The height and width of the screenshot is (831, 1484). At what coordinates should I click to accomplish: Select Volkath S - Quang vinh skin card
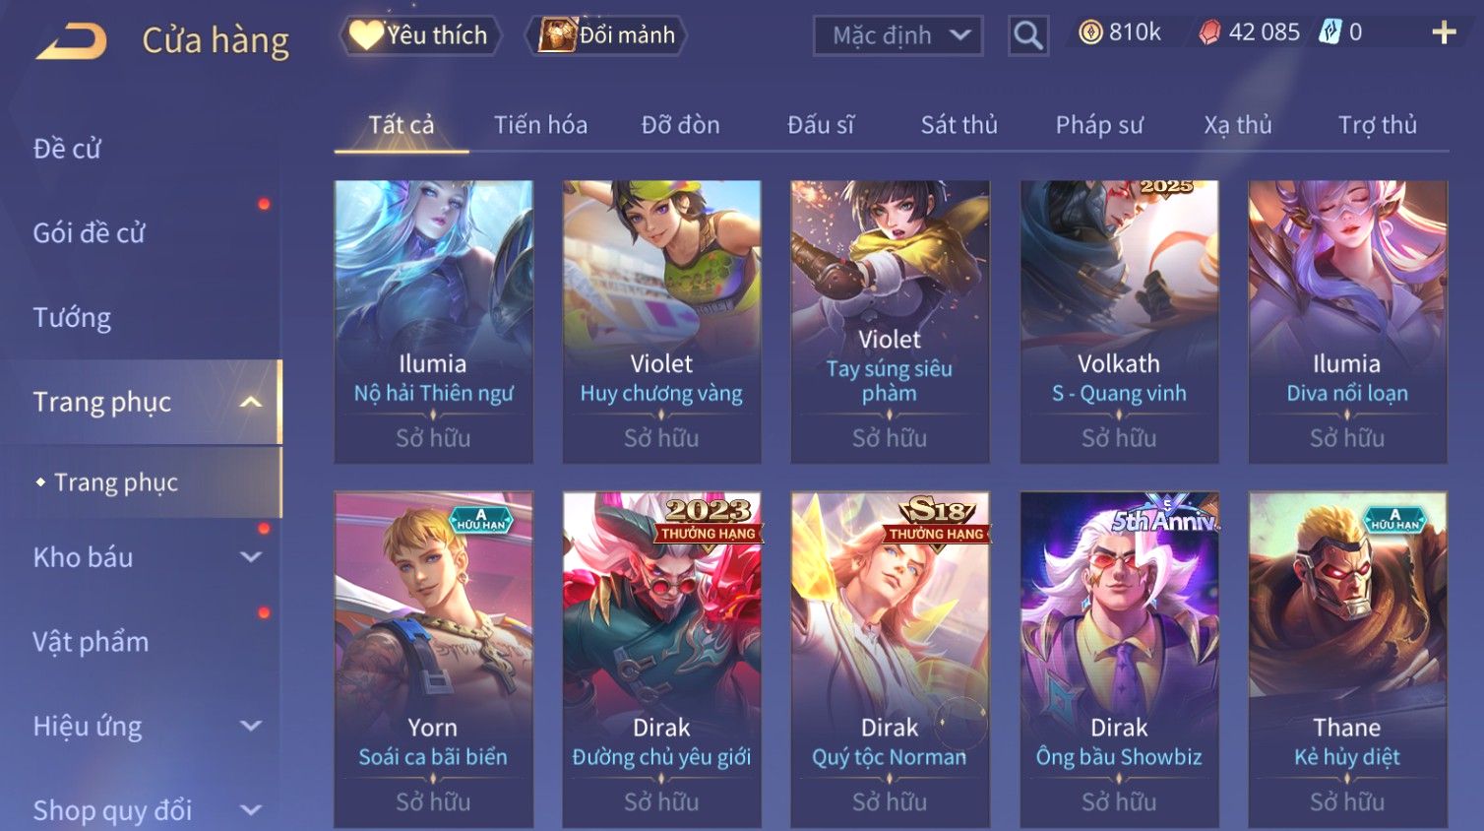(1119, 321)
